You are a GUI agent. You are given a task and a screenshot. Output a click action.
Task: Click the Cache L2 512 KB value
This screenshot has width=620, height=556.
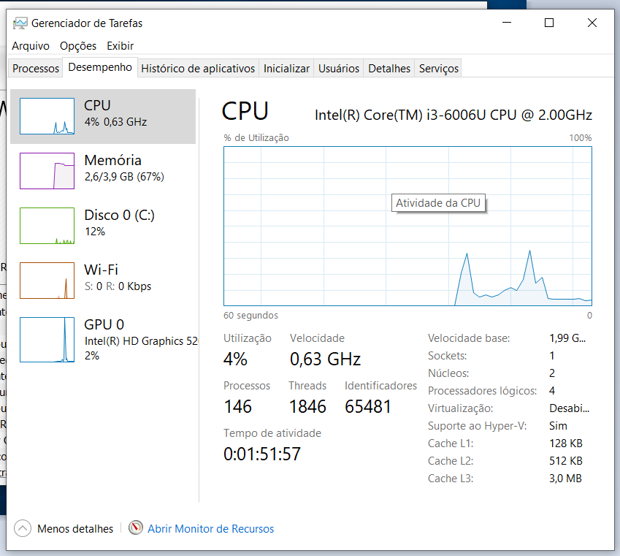pos(566,460)
